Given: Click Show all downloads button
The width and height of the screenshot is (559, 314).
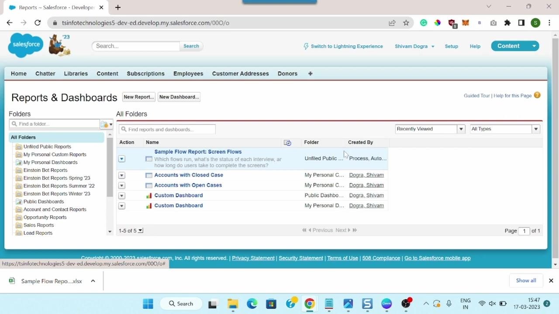Looking at the screenshot, I should 526,280.
